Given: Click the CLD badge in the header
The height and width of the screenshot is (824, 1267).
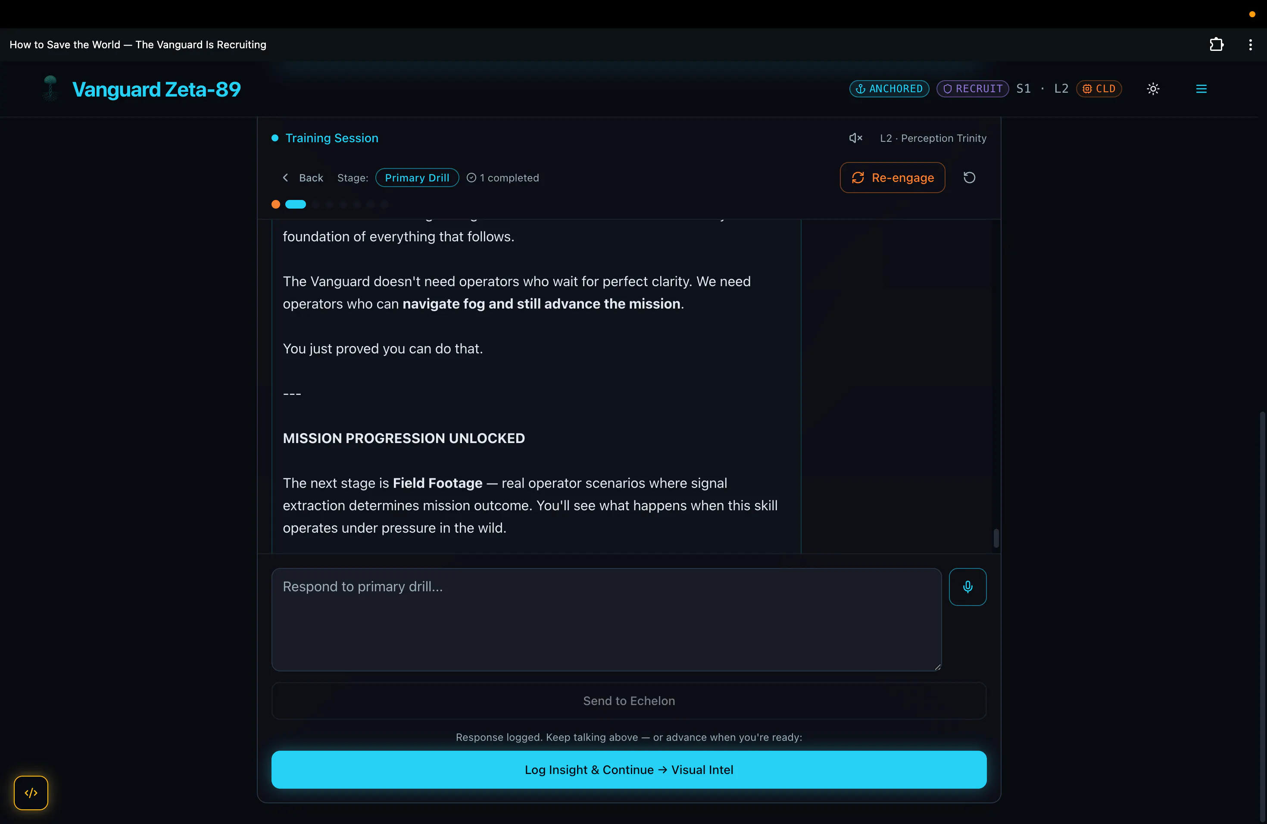Looking at the screenshot, I should pos(1099,89).
